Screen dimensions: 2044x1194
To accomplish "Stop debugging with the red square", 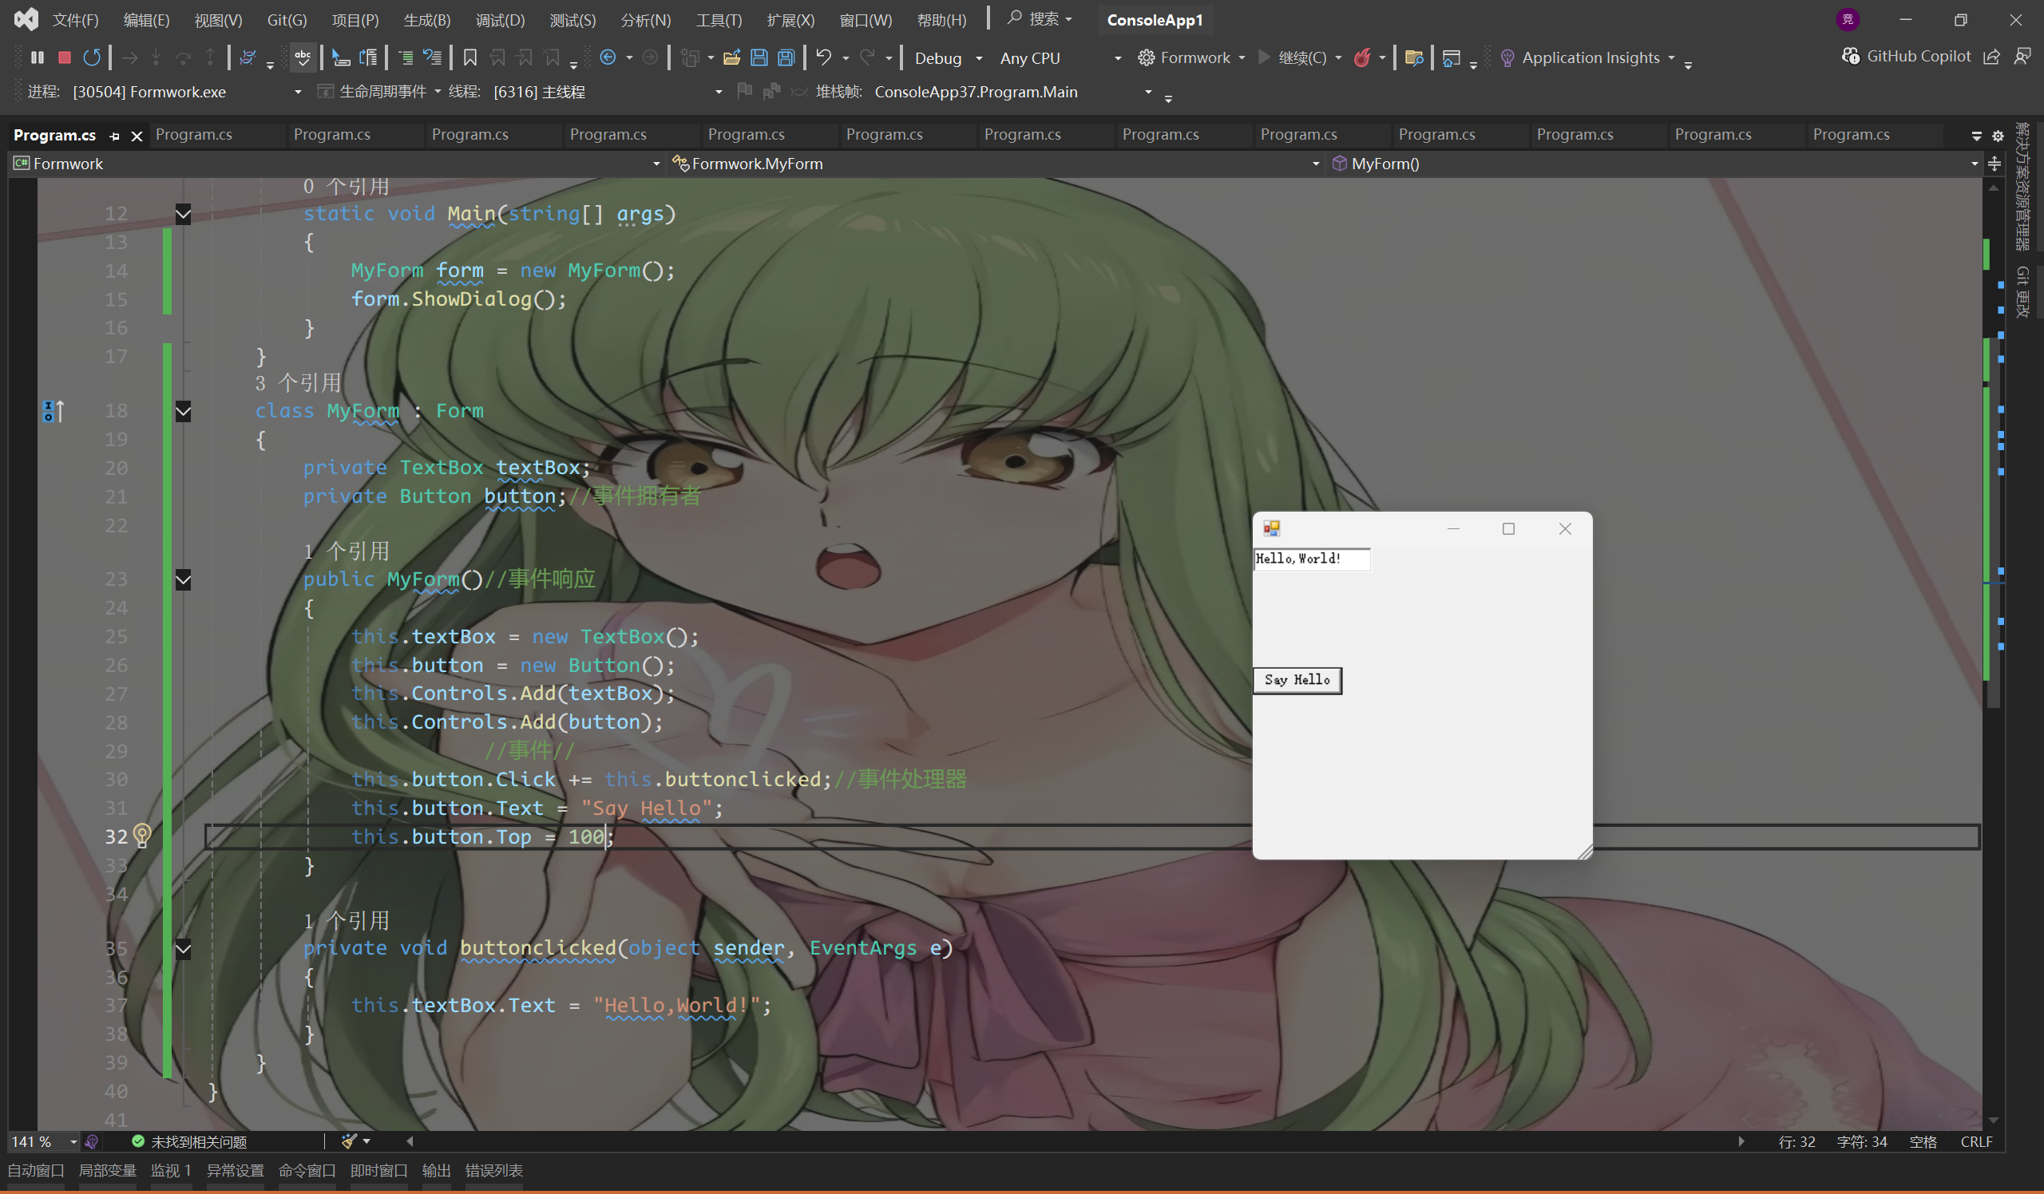I will [65, 57].
